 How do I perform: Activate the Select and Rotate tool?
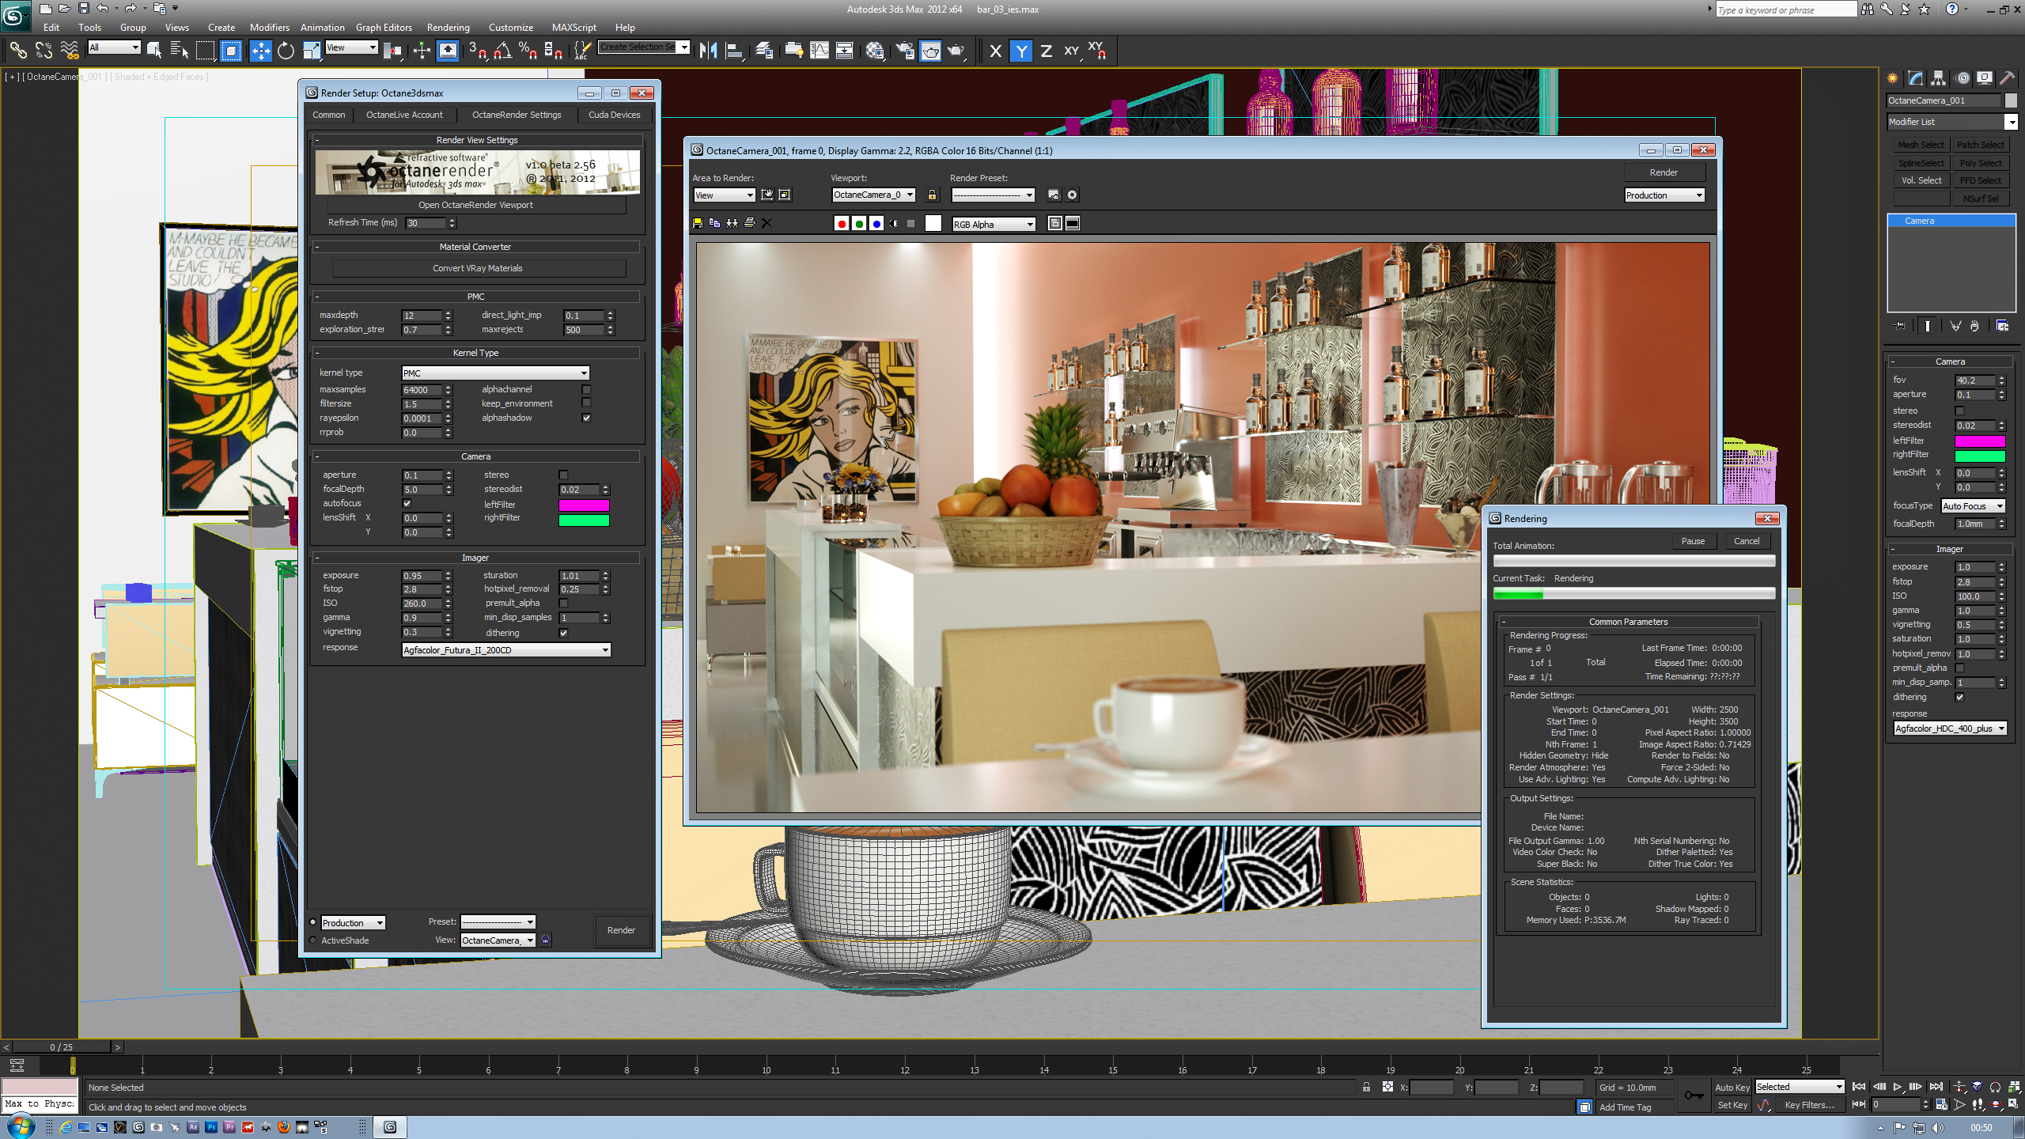point(286,51)
